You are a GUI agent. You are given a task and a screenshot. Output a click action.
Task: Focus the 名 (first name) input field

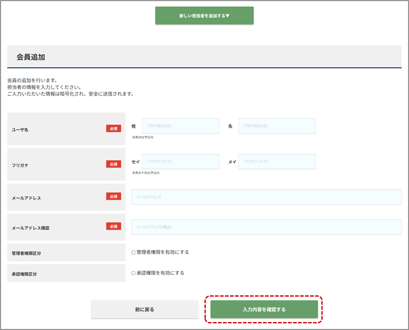277,126
